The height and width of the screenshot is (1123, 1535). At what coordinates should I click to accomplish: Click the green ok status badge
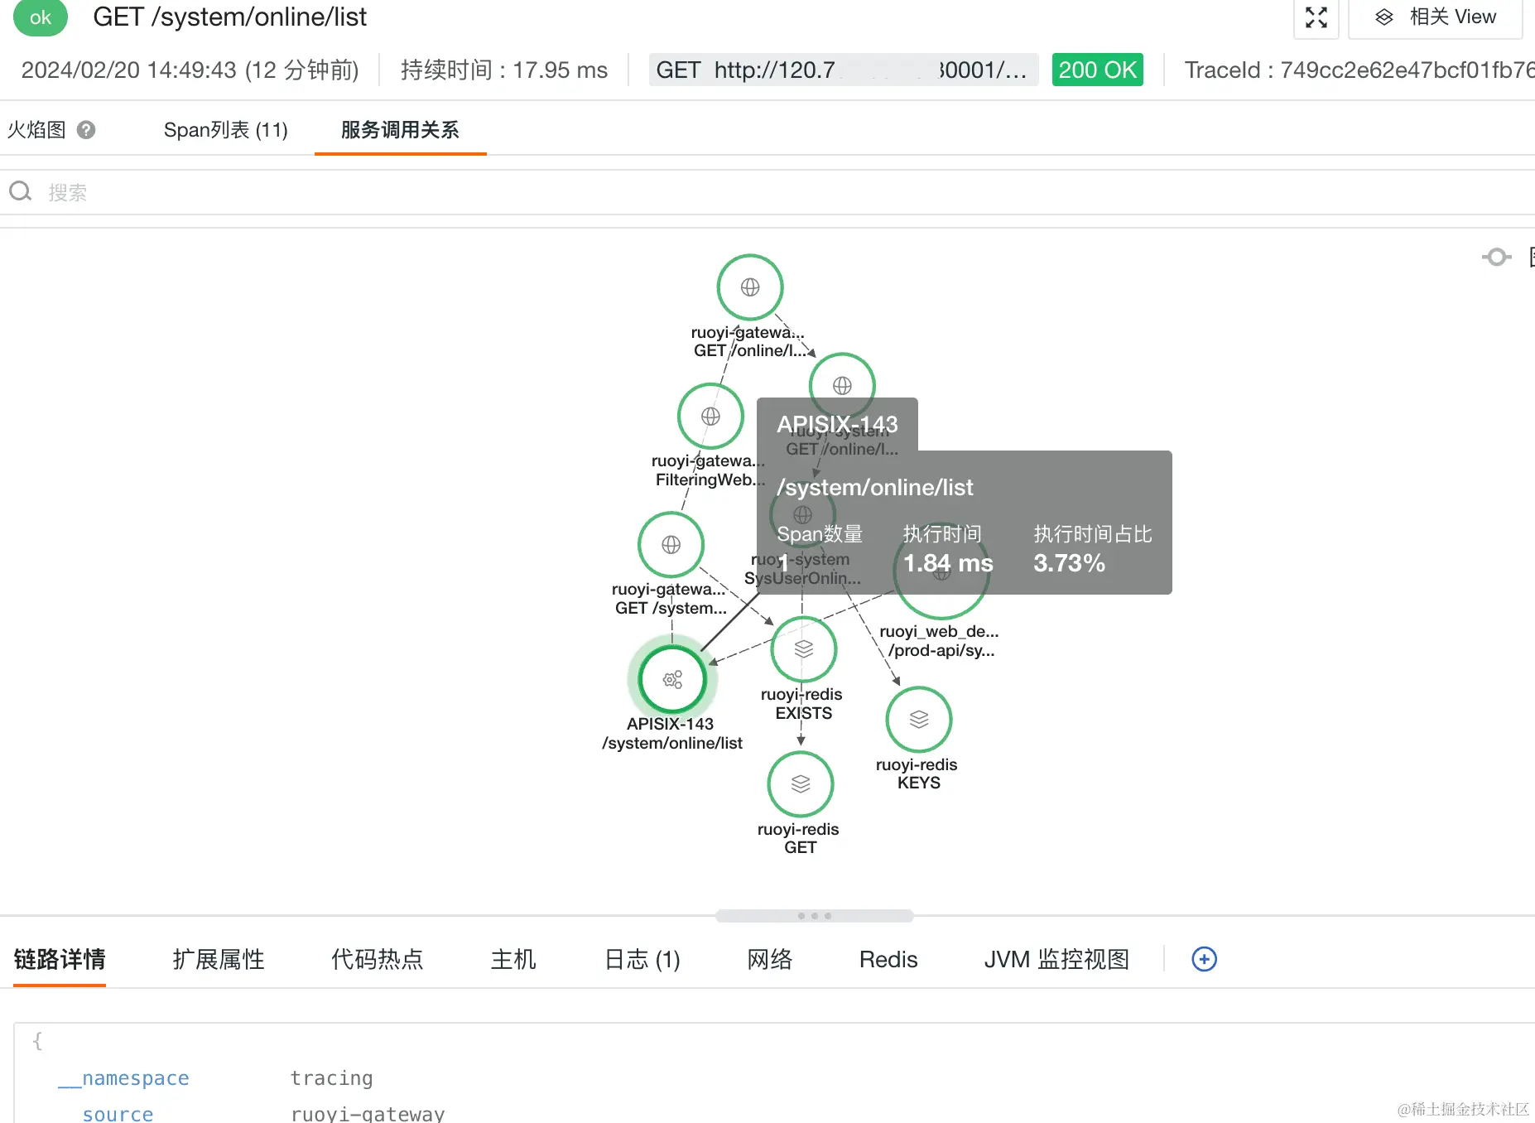coord(41,17)
